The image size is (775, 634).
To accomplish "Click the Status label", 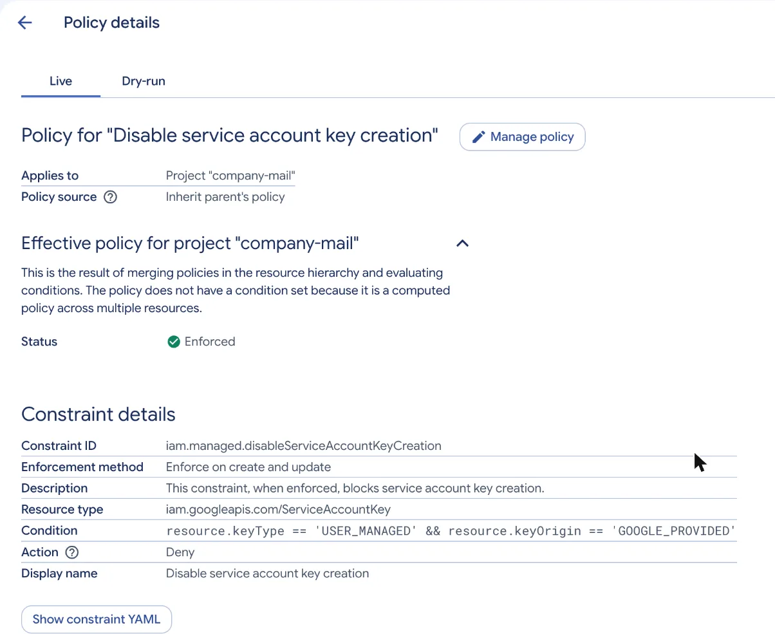I will click(39, 342).
